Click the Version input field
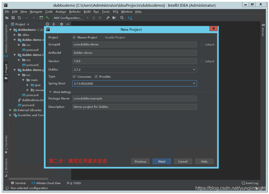269x194 pixels. tap(134, 61)
